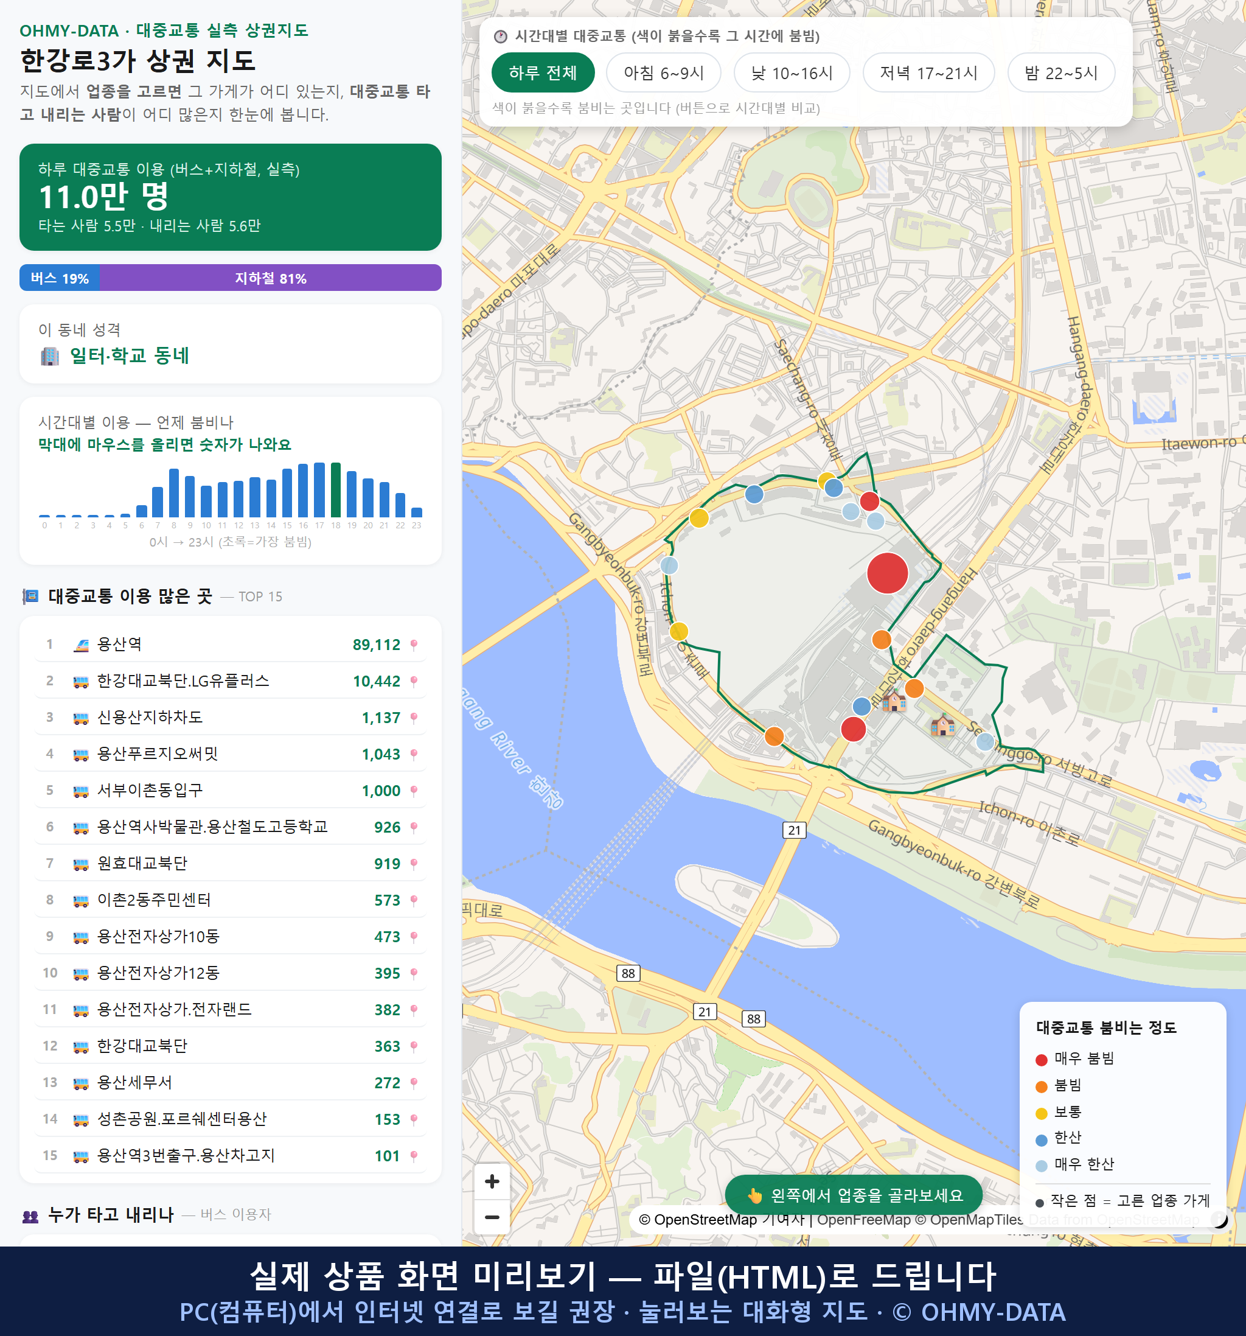The height and width of the screenshot is (1336, 1246).
Task: Click the 매우 붐빔 red legend swatch
Action: pyautogui.click(x=1042, y=1060)
